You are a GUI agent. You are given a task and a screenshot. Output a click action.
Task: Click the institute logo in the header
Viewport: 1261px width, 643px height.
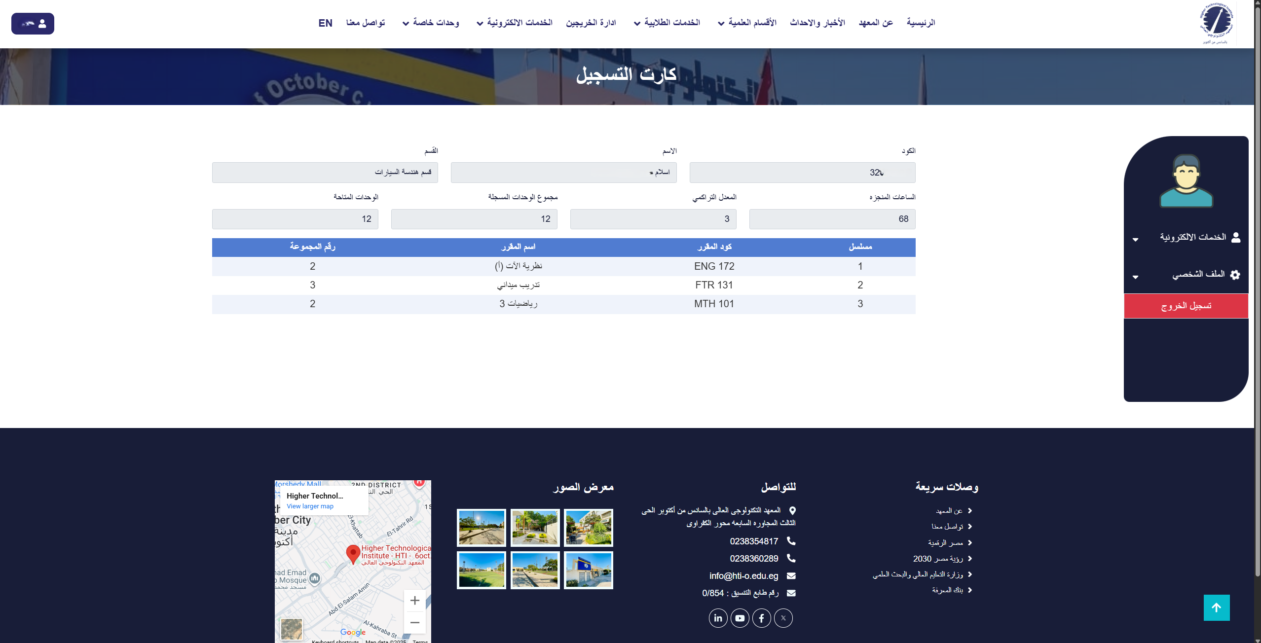tap(1217, 23)
